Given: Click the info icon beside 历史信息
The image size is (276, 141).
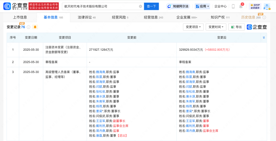Looking at the screenshot, I should click(264, 17).
